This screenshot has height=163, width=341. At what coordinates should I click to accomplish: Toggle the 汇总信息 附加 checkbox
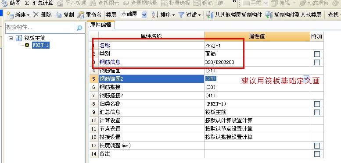point(317,112)
